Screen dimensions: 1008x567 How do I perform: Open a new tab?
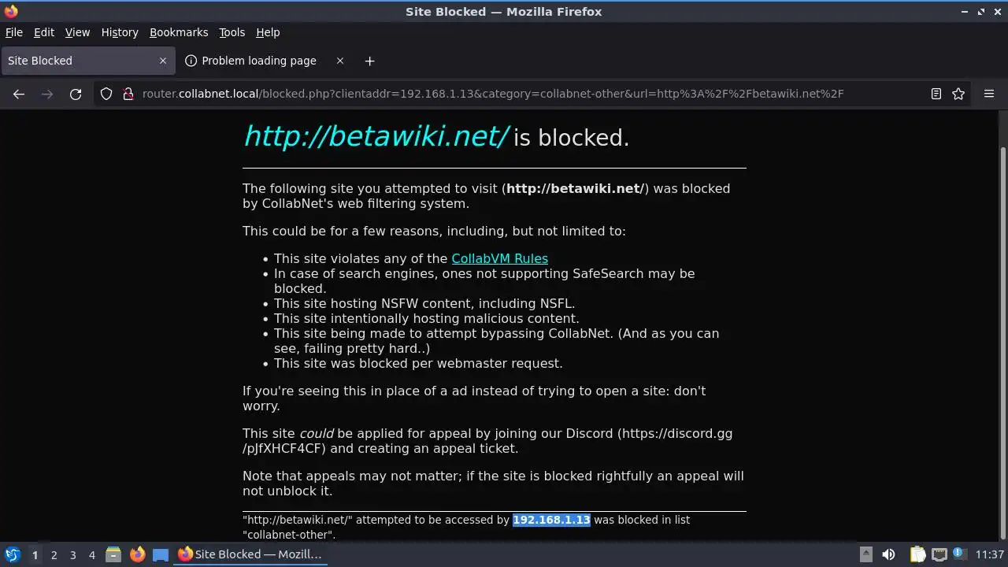(x=369, y=61)
